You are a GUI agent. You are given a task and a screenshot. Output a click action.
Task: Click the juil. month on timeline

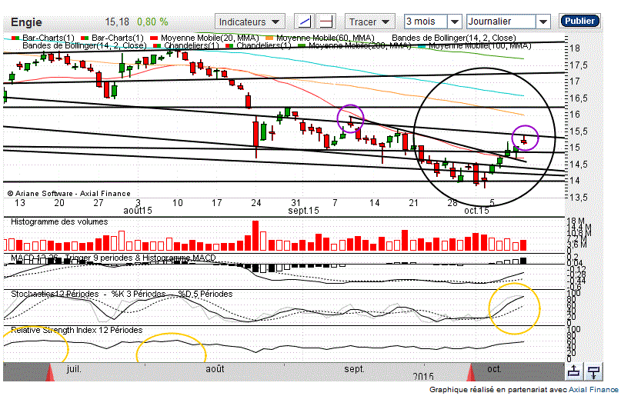point(74,369)
